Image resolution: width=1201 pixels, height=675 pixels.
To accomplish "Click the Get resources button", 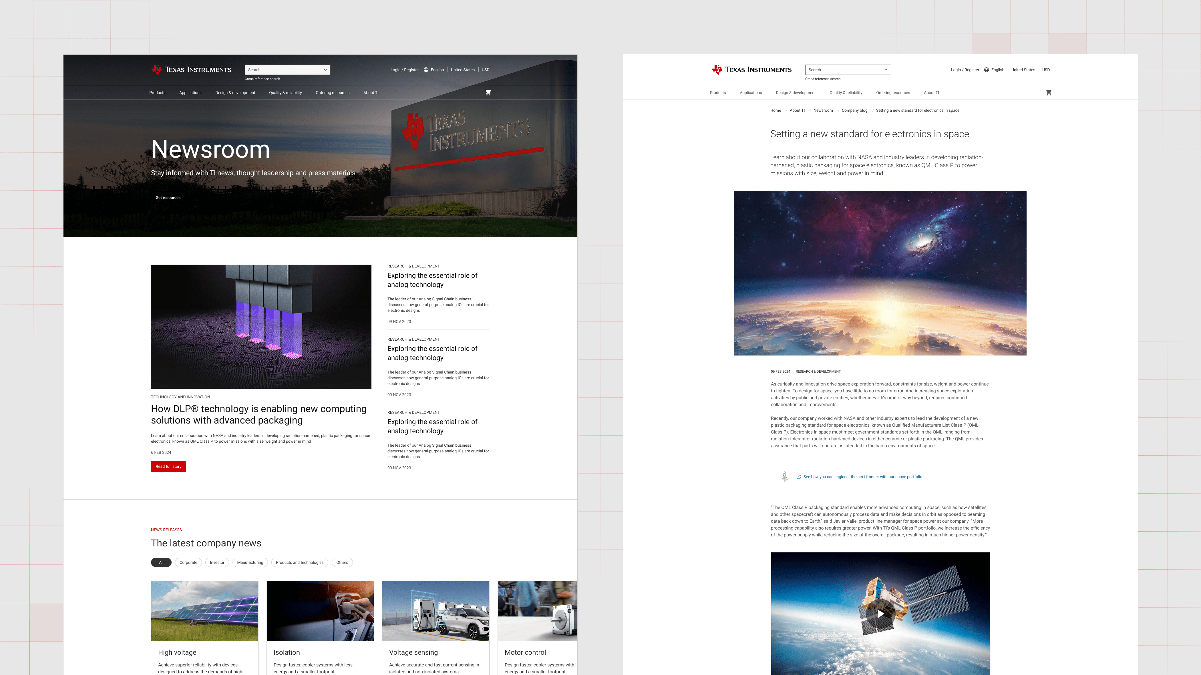I will (x=168, y=197).
